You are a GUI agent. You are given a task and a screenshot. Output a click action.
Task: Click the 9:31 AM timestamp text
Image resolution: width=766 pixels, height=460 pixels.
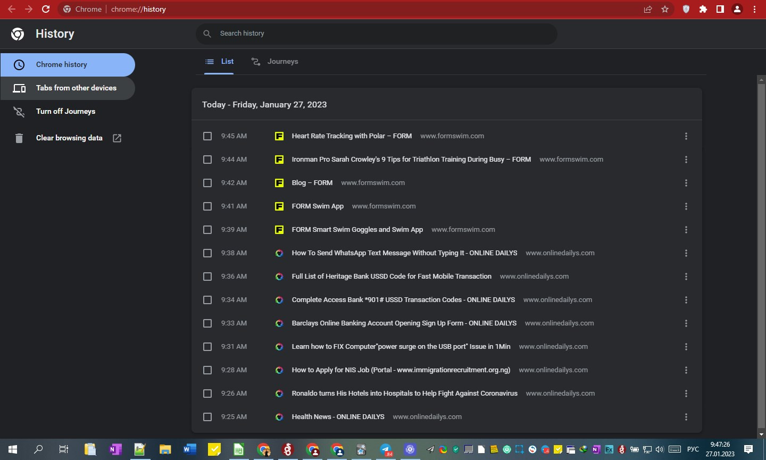click(234, 347)
